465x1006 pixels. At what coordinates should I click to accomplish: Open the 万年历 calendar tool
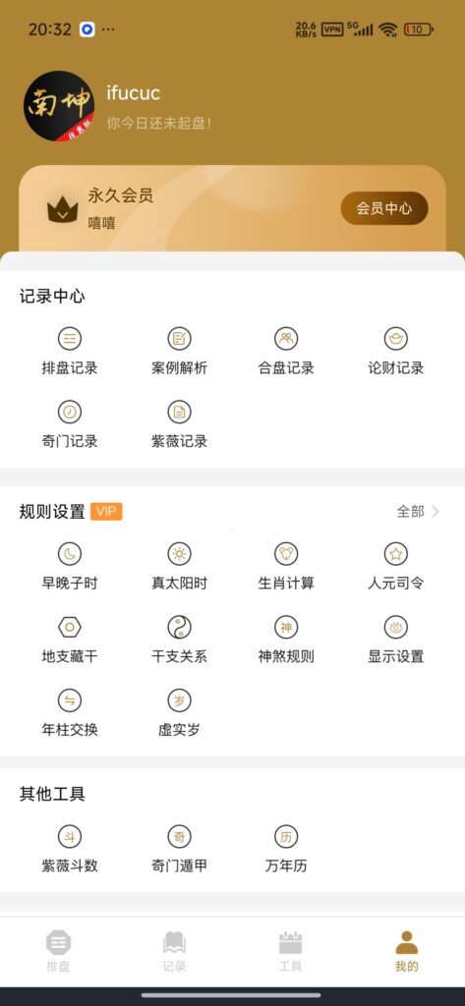click(x=286, y=849)
